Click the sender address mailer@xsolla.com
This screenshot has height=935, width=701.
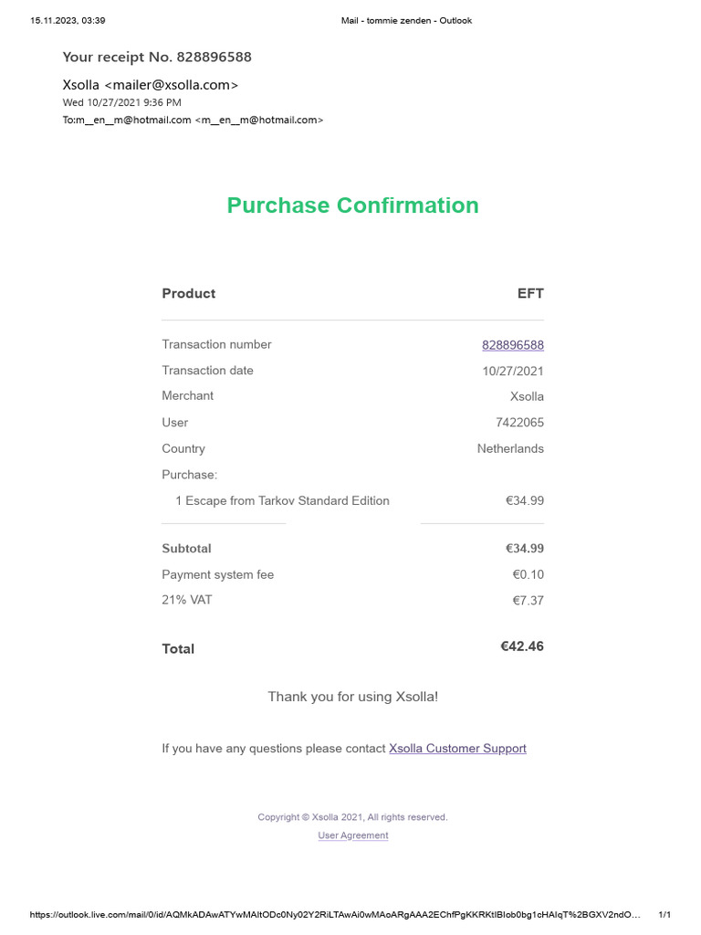click(x=172, y=85)
